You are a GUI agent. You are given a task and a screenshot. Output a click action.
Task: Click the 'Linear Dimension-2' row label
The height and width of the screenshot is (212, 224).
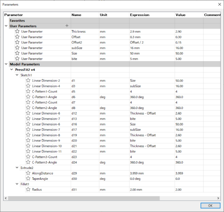tap(46, 81)
